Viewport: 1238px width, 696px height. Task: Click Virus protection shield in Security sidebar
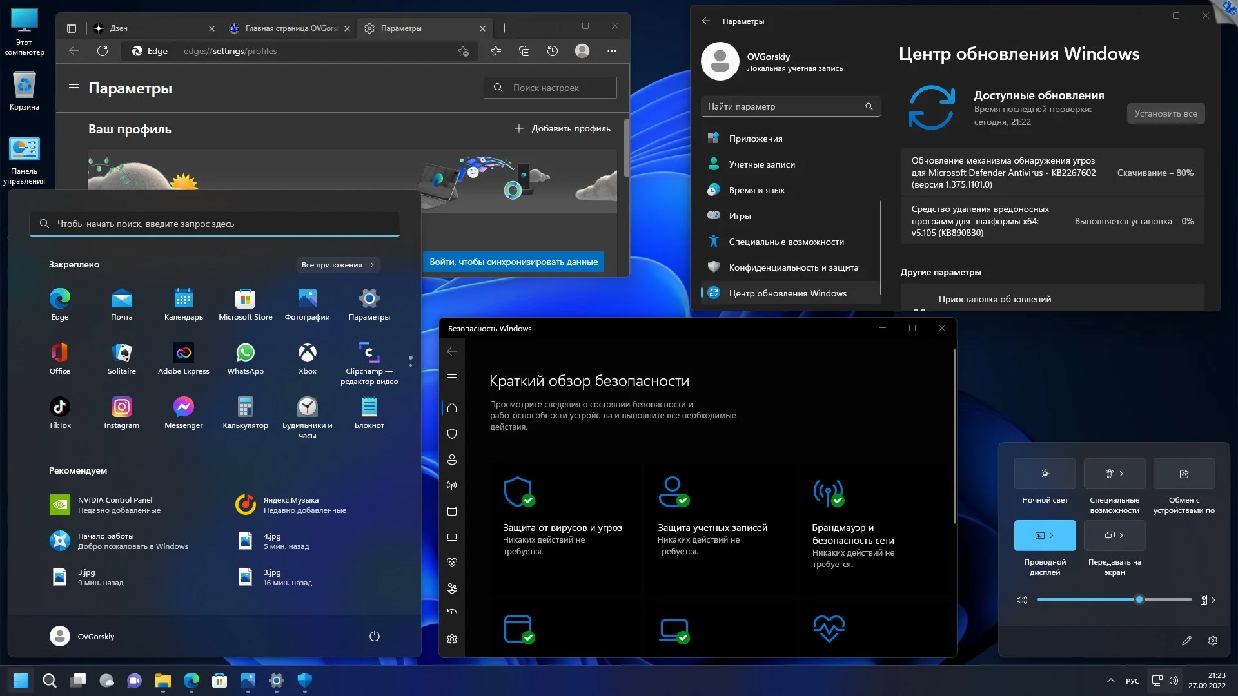(452, 434)
